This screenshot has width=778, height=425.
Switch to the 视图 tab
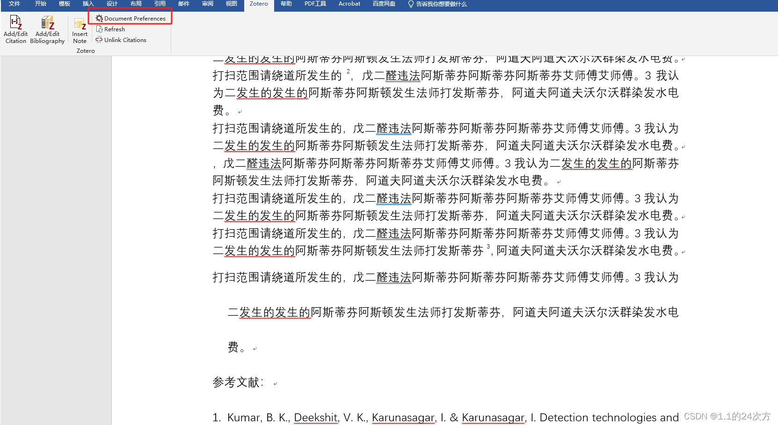click(232, 4)
